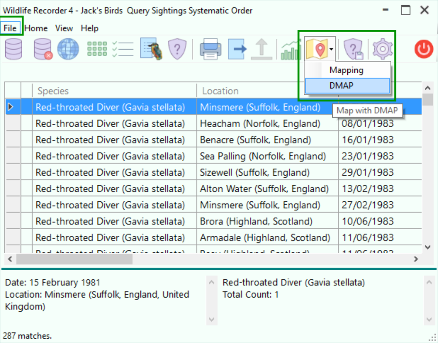Viewport: 438px width, 343px height.
Task: Open the checklist icon with tick marks
Action: coord(123,49)
